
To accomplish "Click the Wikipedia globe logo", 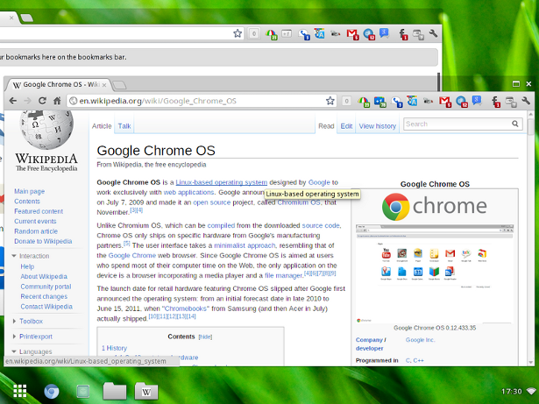I will click(x=46, y=129).
